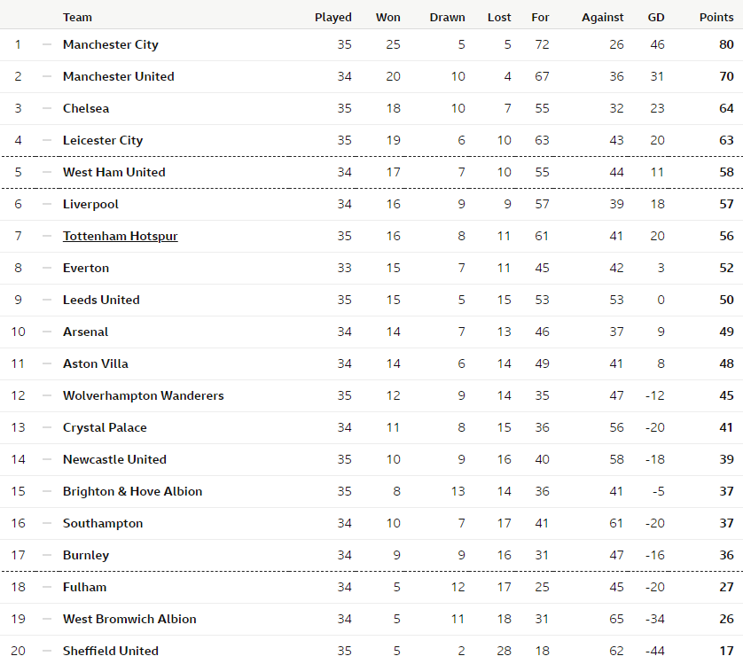Open Leicester City team page
This screenshot has height=664, width=743.
(x=103, y=140)
